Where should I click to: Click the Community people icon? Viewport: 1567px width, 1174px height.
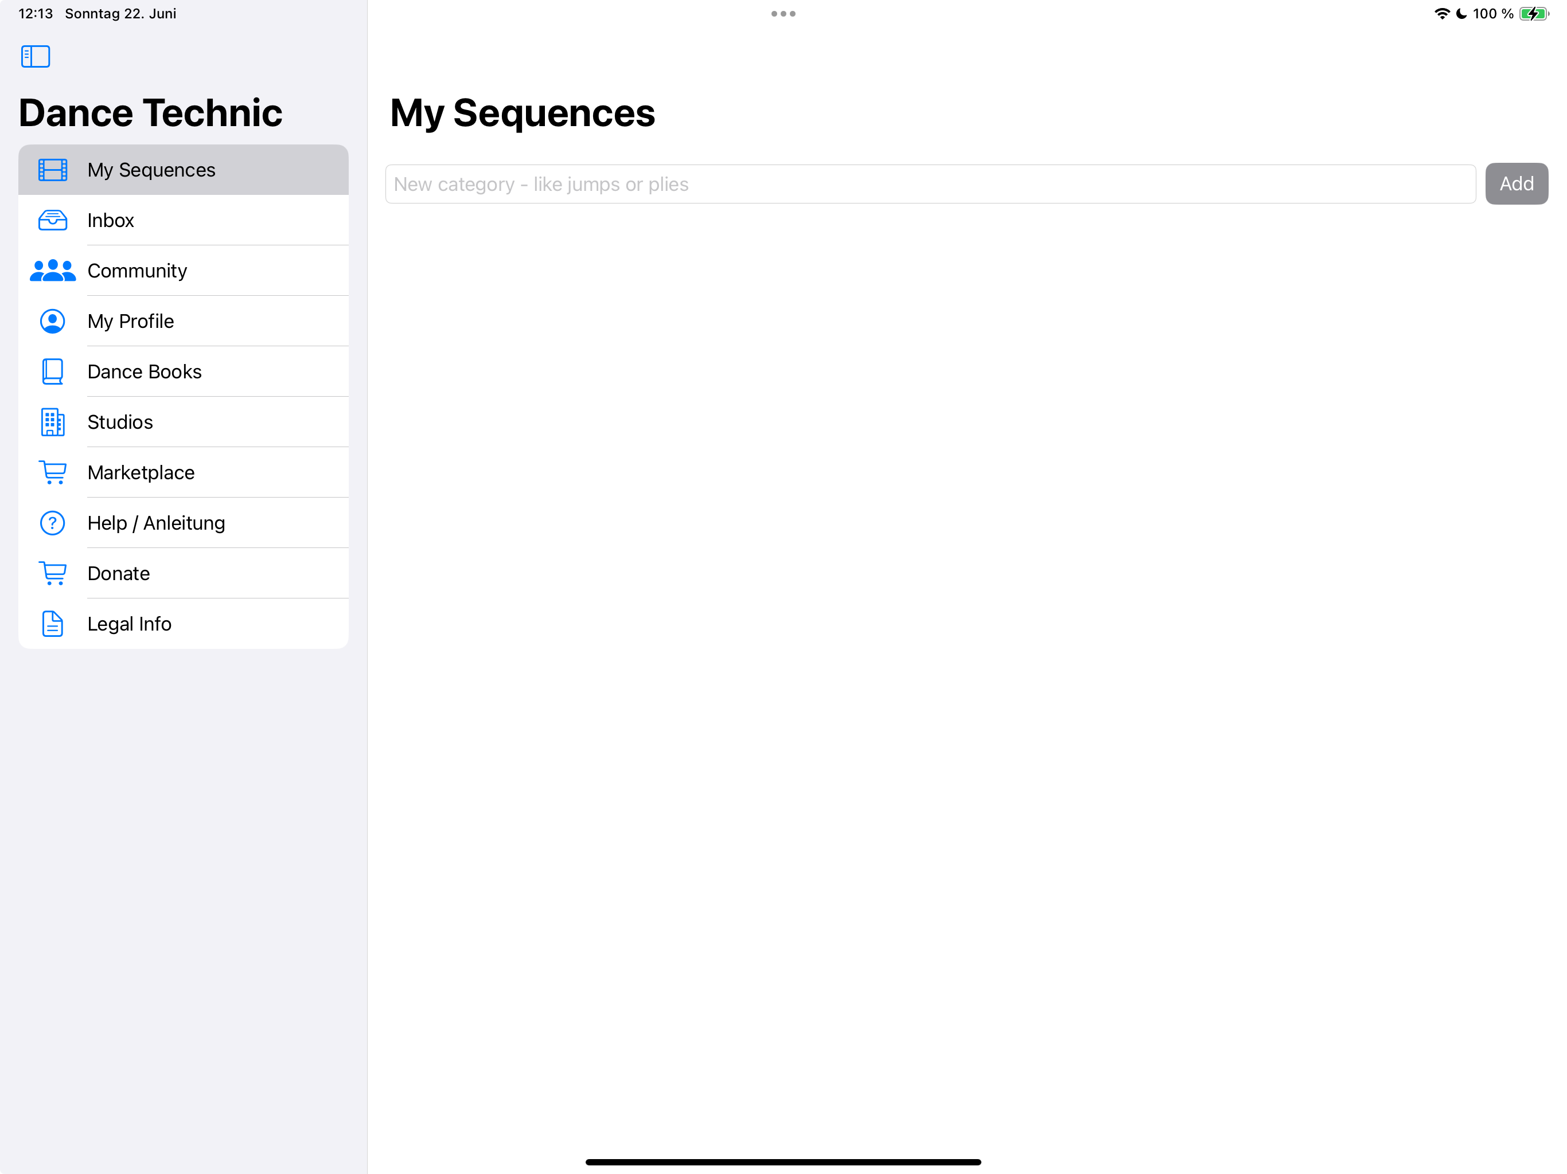(52, 271)
